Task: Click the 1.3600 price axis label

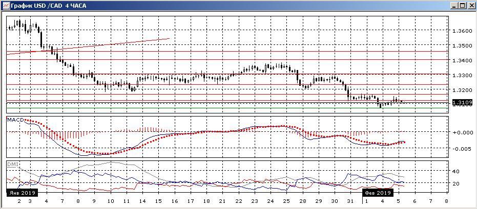Action: click(x=462, y=31)
